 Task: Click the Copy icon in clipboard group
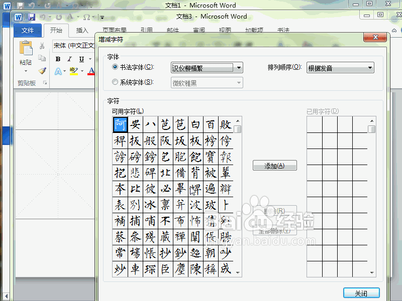42,58
